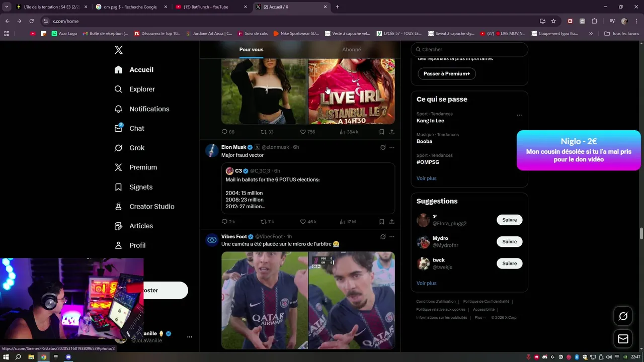This screenshot has height=362, width=644.
Task: Open Windows Start menu
Action: 6,357
